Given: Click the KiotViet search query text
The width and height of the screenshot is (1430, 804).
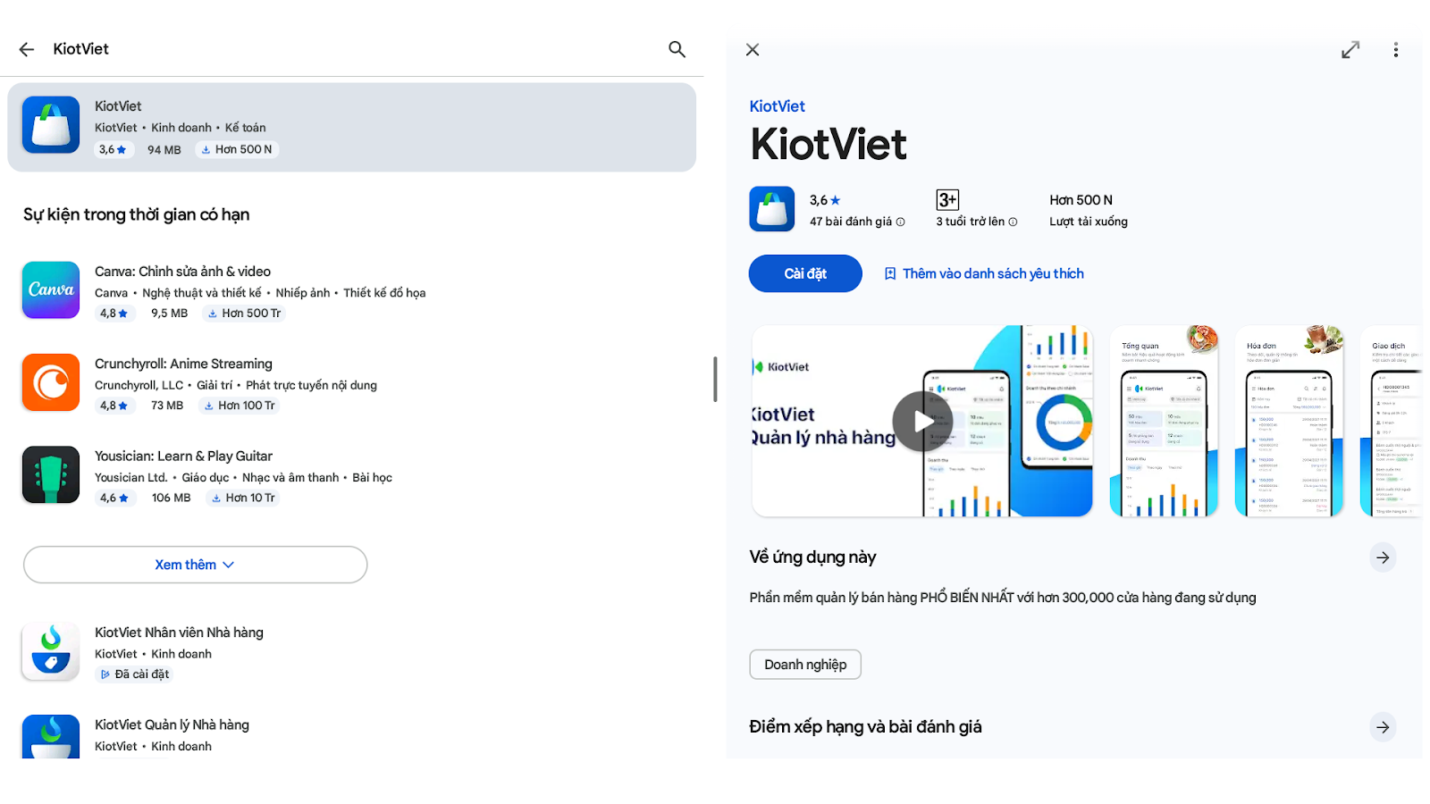Looking at the screenshot, I should (x=80, y=49).
